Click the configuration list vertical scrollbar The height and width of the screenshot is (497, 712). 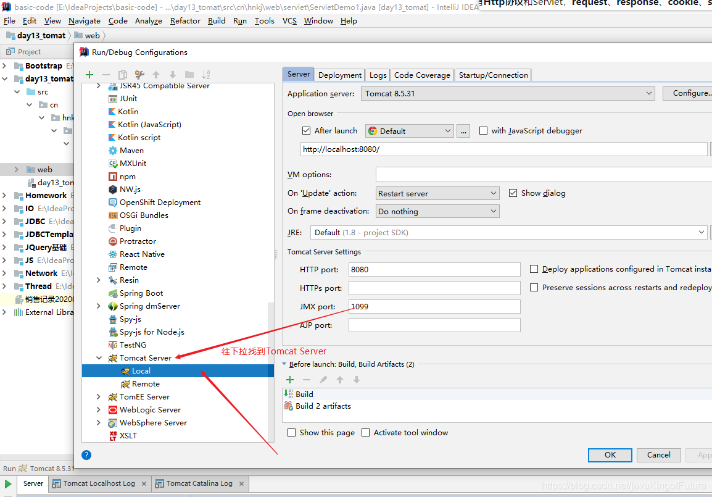click(271, 371)
